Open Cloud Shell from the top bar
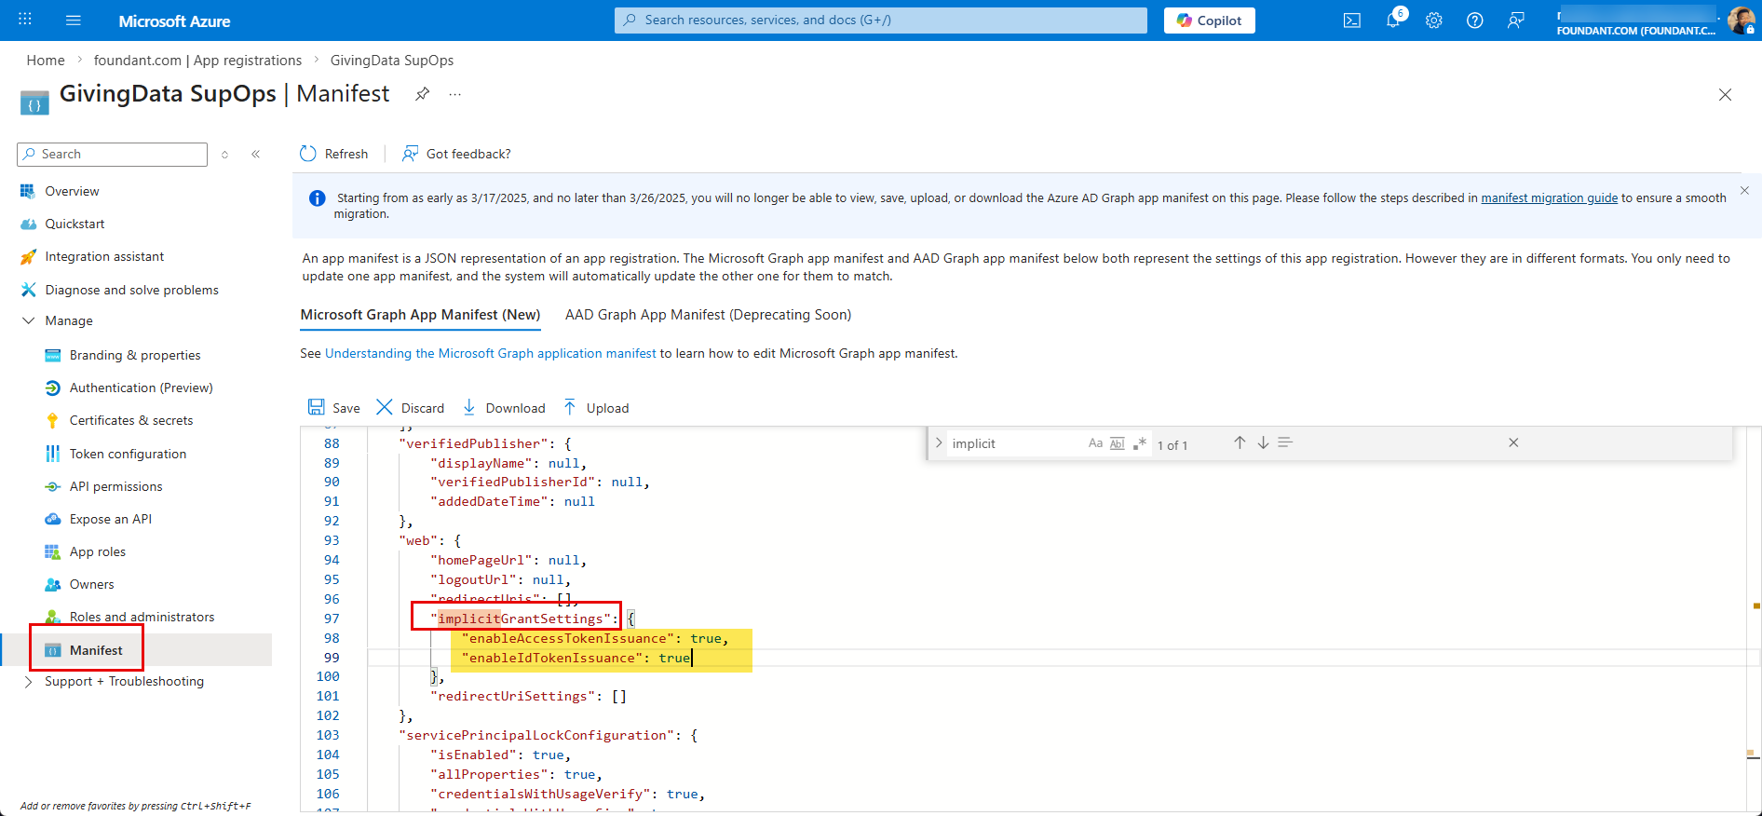1762x816 pixels. point(1352,20)
